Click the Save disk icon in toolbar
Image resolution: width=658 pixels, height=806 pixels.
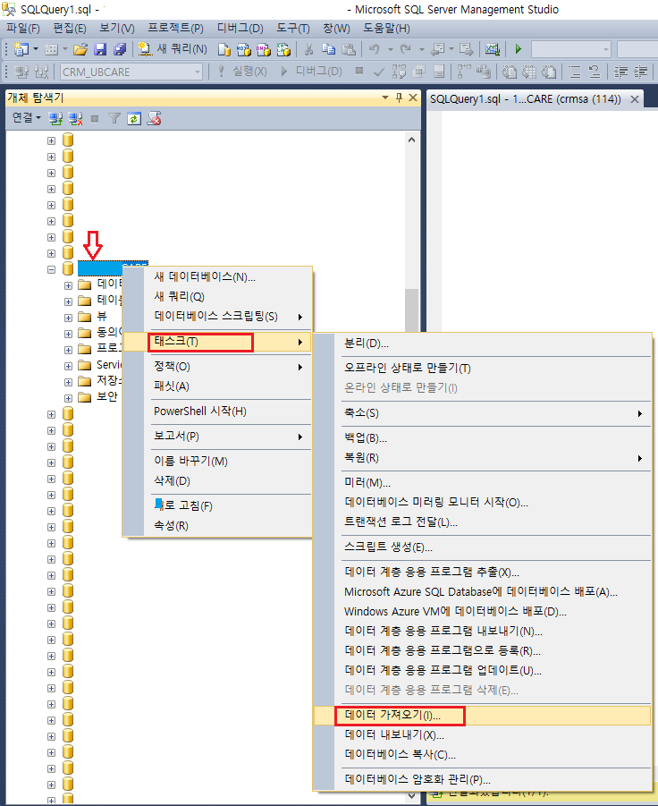pos(100,49)
